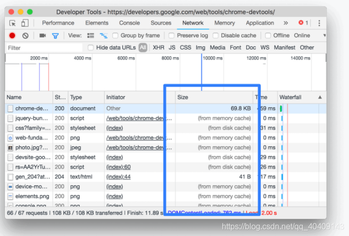Click the chrome-de document file icon
This screenshot has height=236, width=349.
tap(10, 108)
